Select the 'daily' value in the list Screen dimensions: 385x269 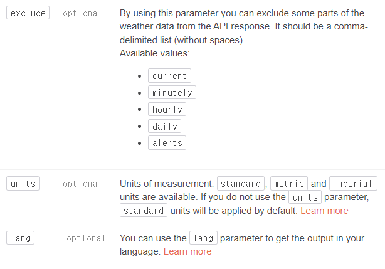pos(164,127)
